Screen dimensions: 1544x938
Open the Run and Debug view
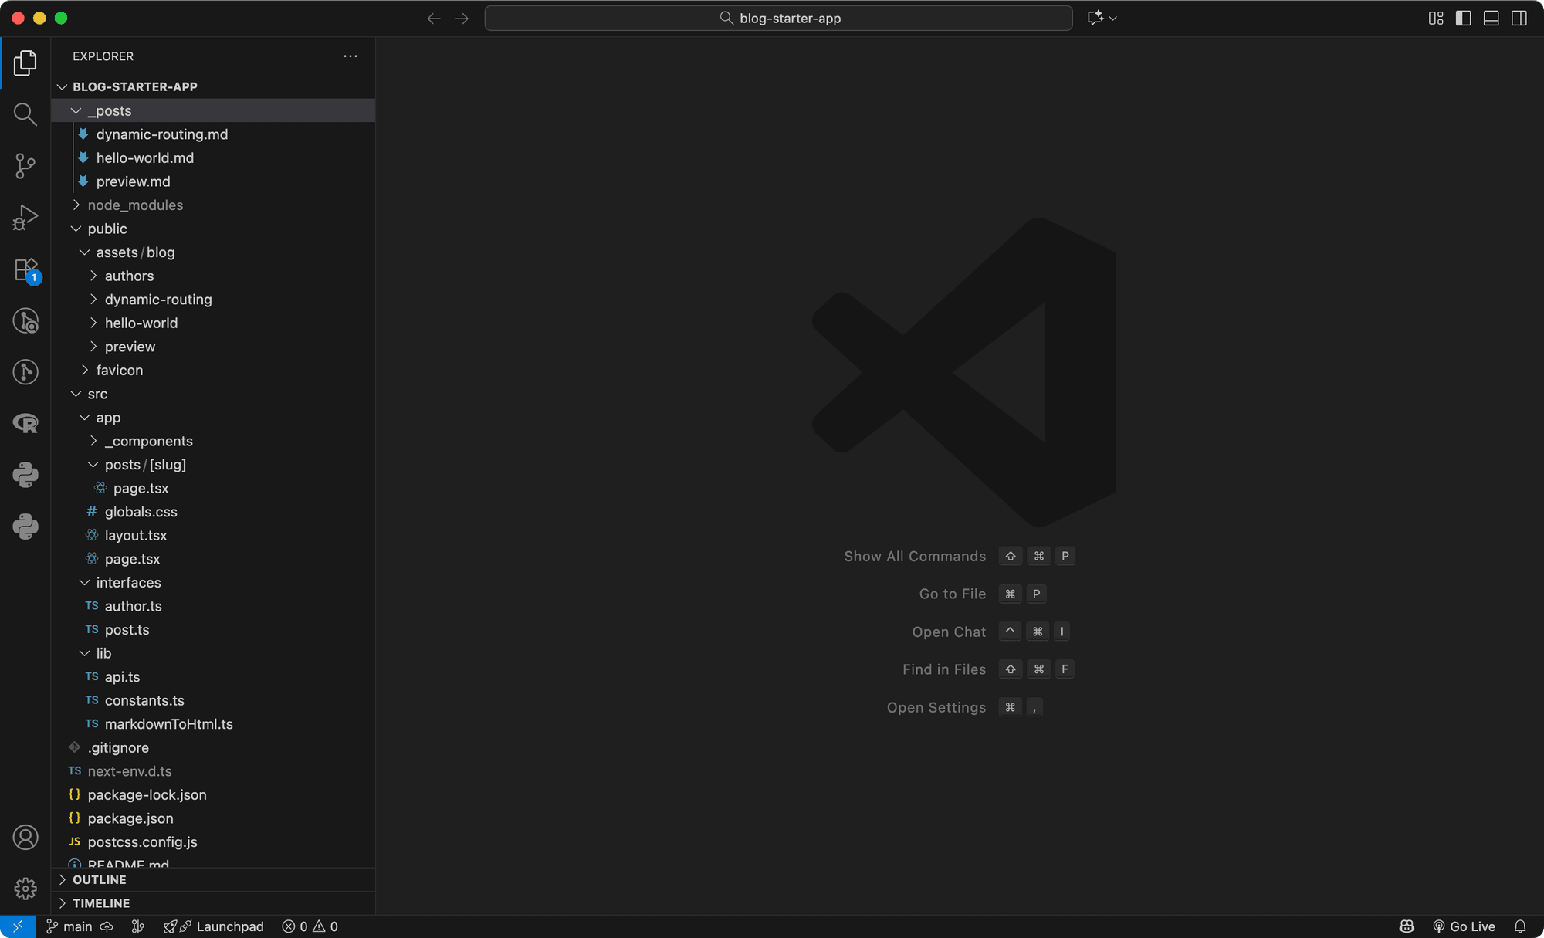coord(25,217)
